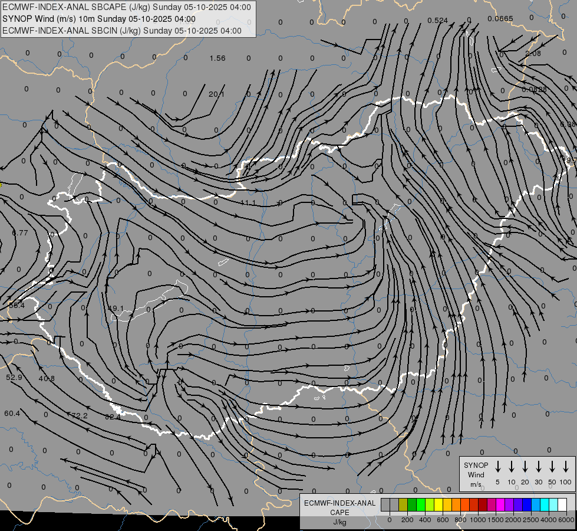
Task: Click the 40.8 value on the map
Action: (47, 378)
